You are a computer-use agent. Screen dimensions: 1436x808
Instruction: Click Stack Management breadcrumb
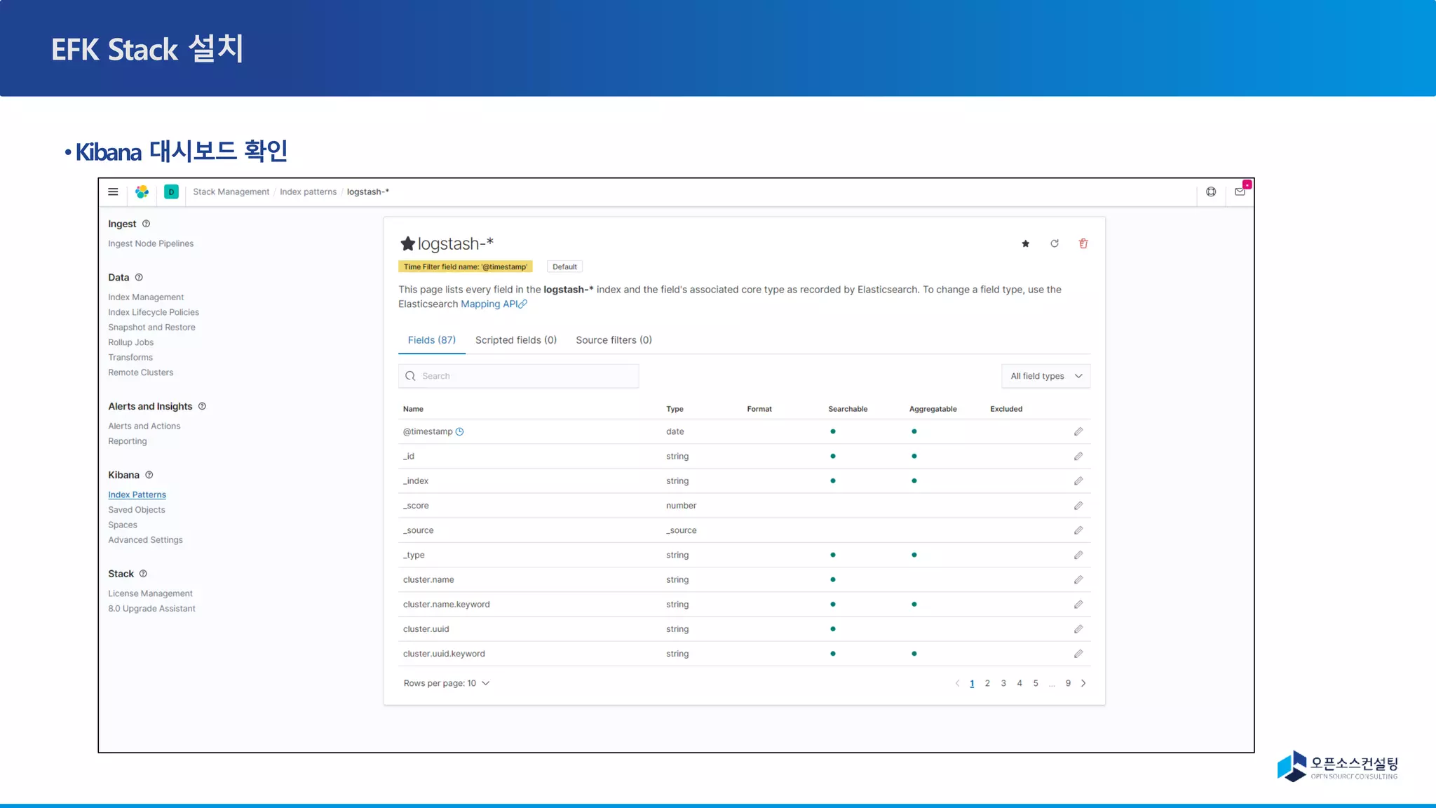pos(231,191)
